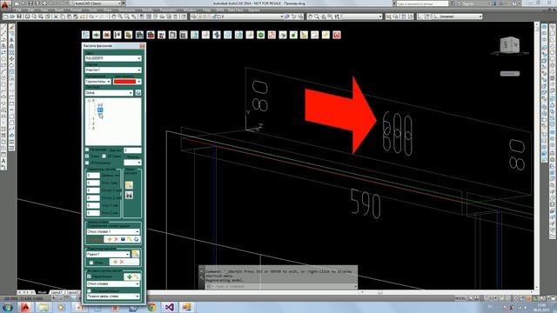The image size is (557, 313).
Task: Switch to the Model tab
Action: 43,292
